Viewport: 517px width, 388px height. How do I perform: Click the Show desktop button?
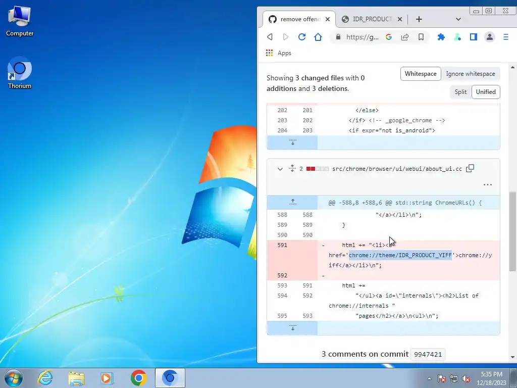pos(513,378)
